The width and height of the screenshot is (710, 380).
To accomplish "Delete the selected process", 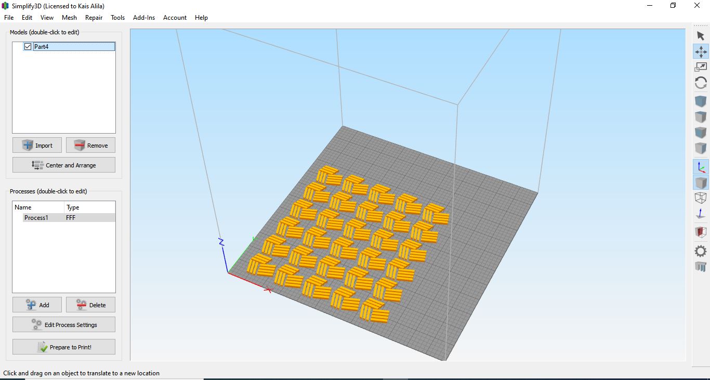I will 90,305.
